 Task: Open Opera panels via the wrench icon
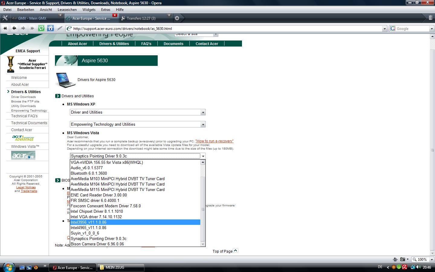(x=5, y=18)
